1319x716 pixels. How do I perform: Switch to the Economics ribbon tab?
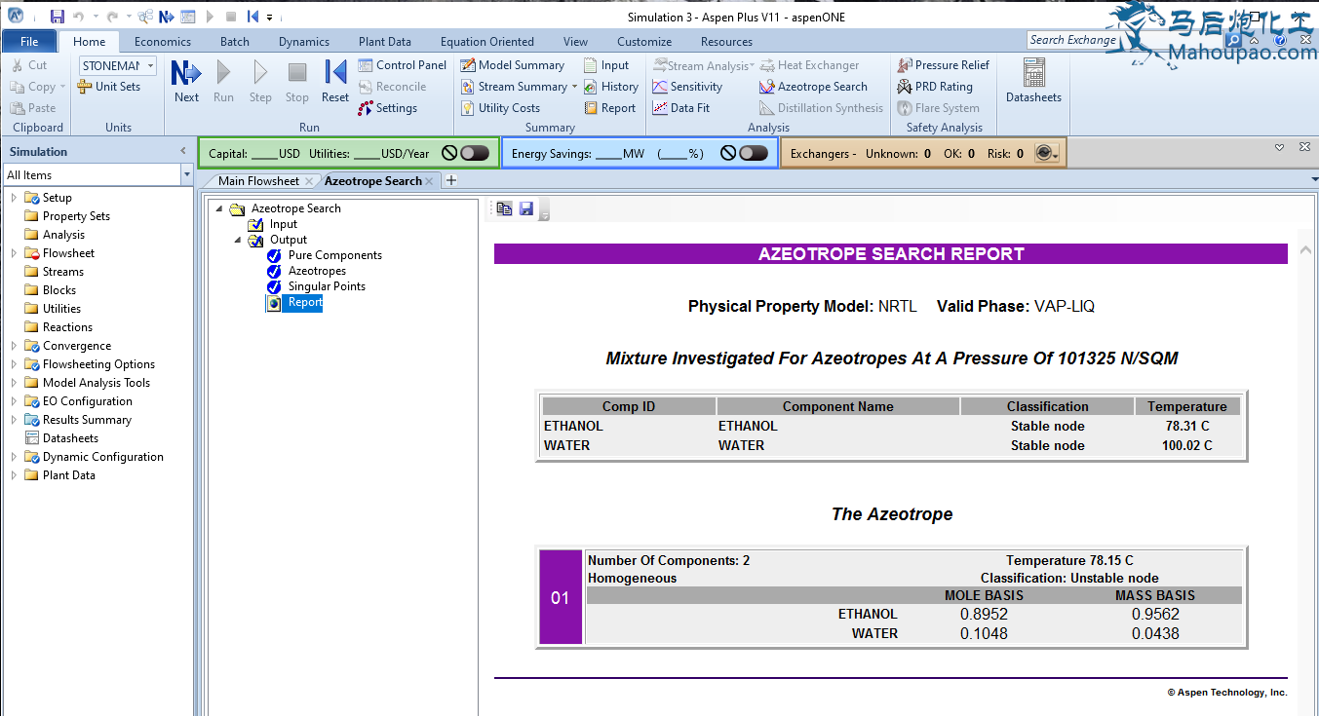[x=162, y=42]
